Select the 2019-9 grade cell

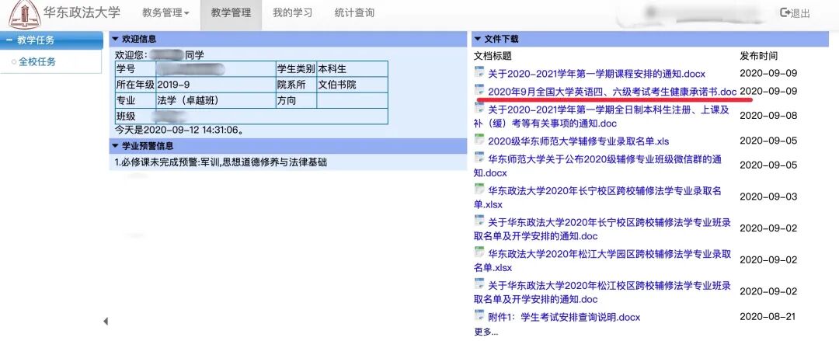[x=215, y=85]
